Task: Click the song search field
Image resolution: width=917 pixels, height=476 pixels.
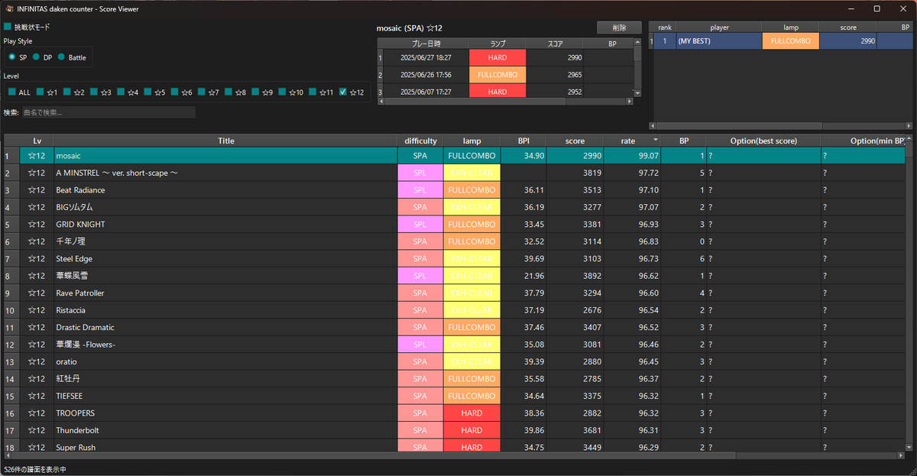Action: point(108,112)
